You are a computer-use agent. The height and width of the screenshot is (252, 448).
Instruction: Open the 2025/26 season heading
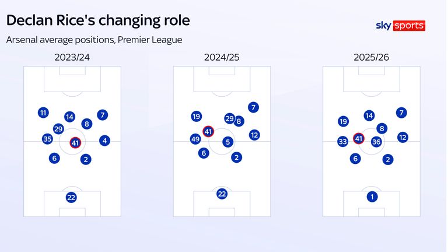(x=371, y=57)
